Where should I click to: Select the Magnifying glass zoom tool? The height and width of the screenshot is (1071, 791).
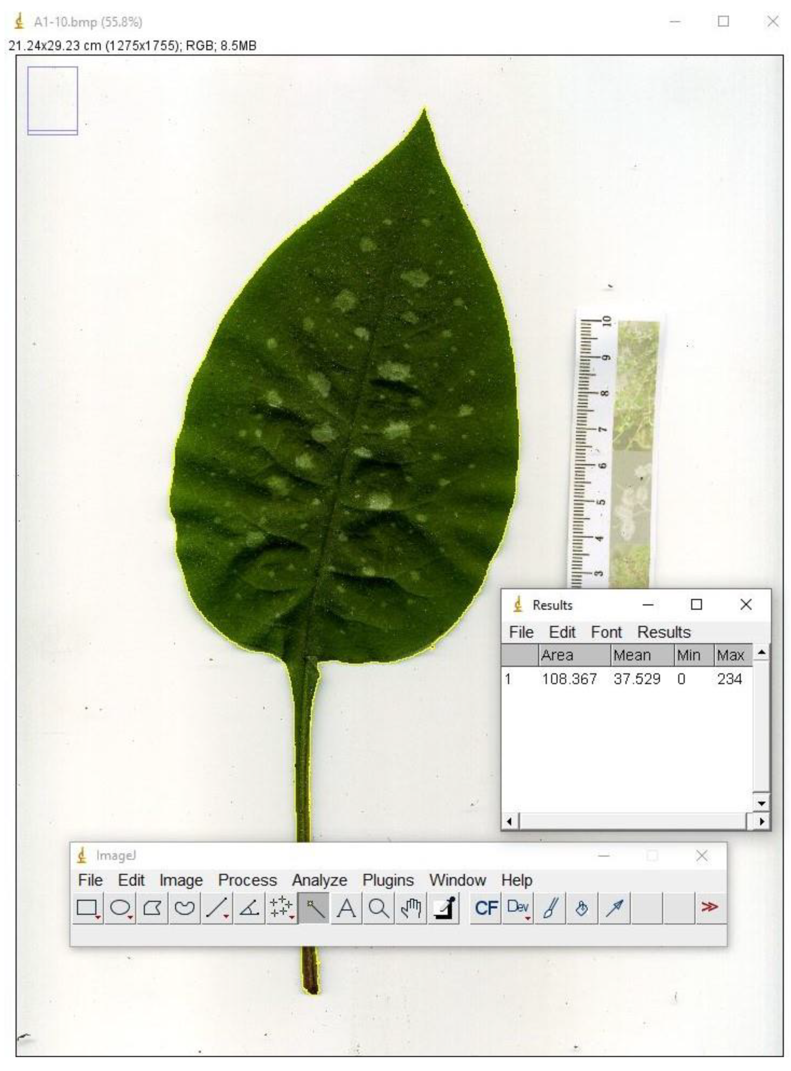point(378,908)
